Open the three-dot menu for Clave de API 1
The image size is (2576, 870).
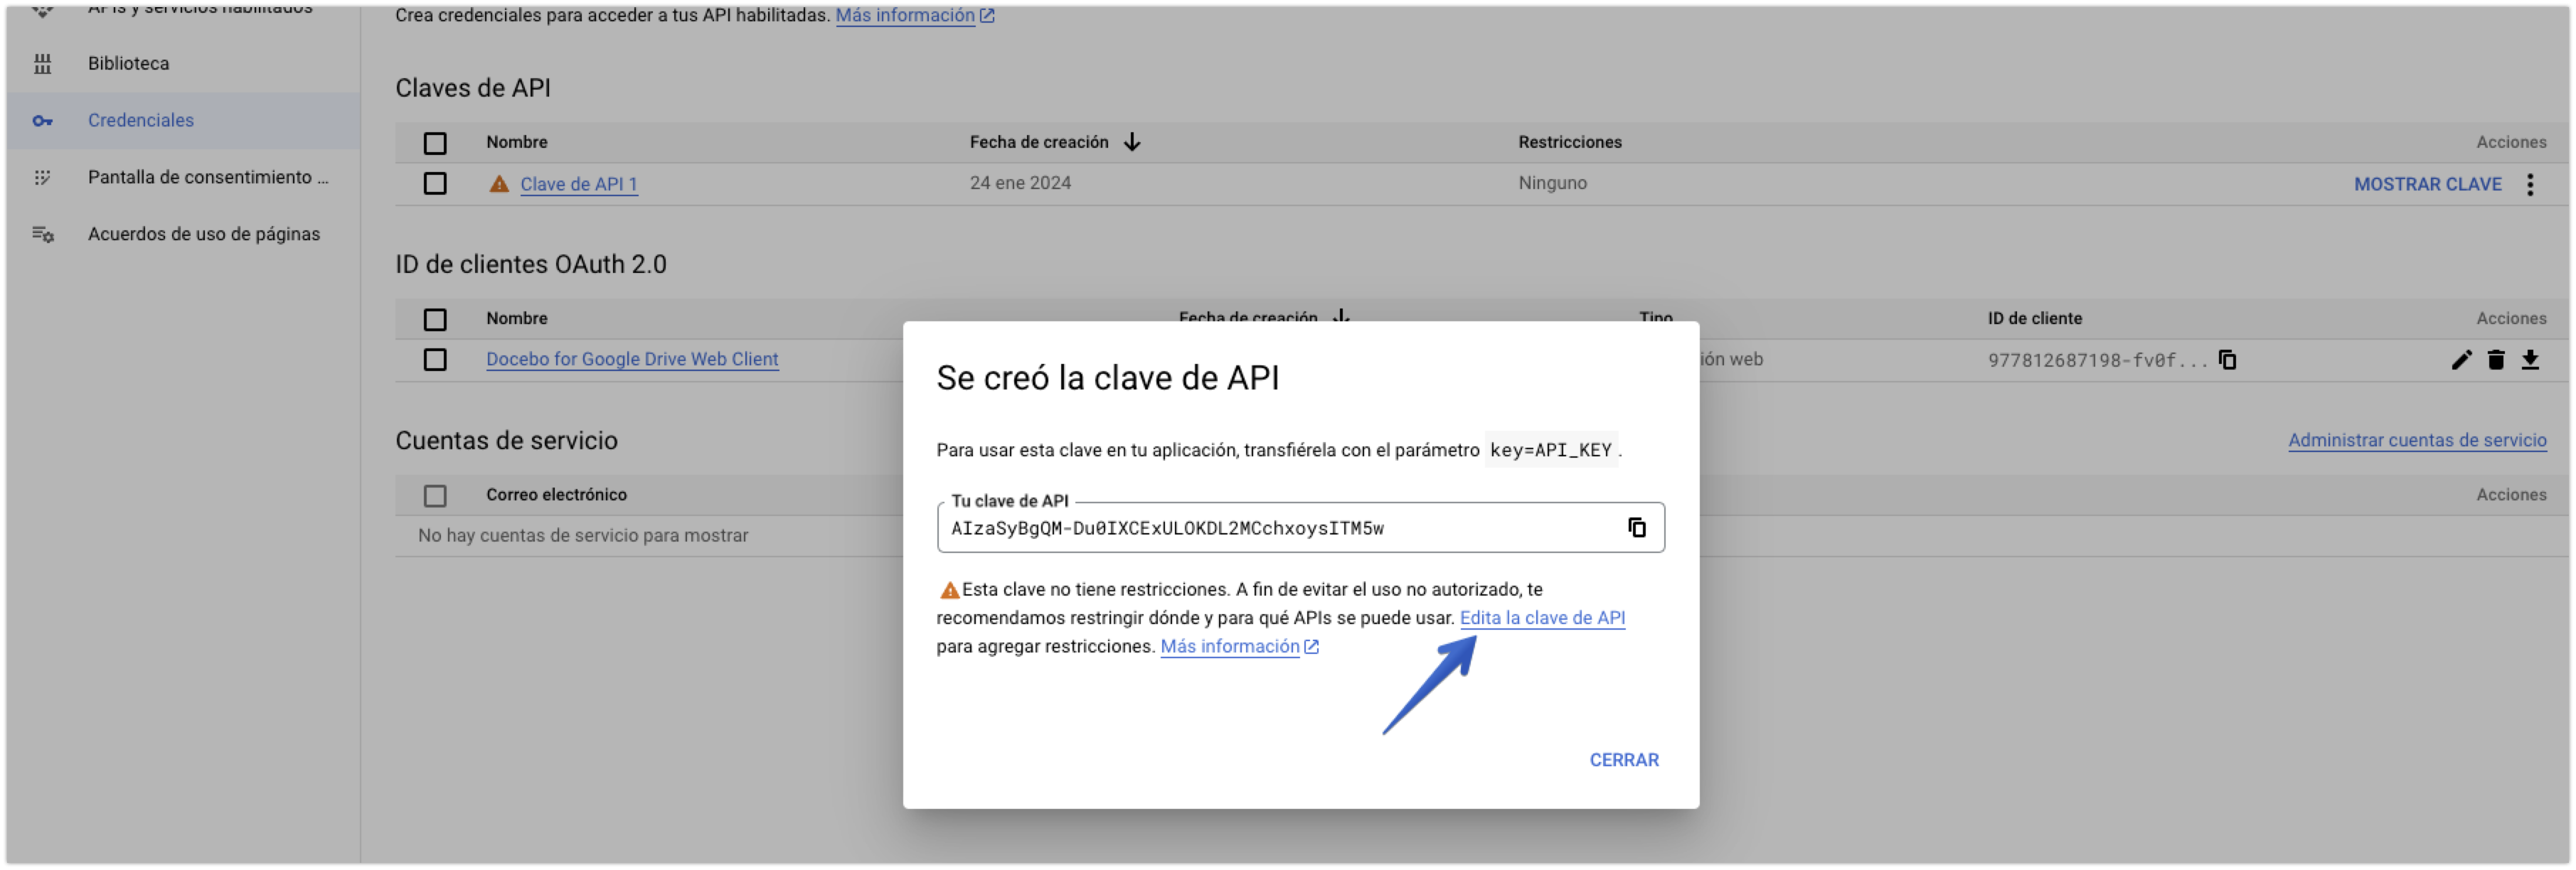pos(2529,184)
